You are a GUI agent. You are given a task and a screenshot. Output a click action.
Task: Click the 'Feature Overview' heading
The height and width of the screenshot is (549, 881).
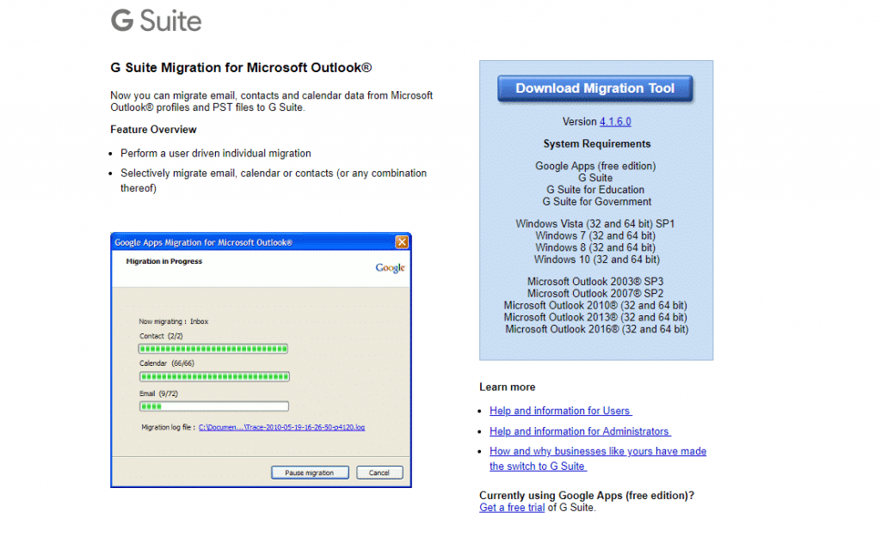click(153, 130)
